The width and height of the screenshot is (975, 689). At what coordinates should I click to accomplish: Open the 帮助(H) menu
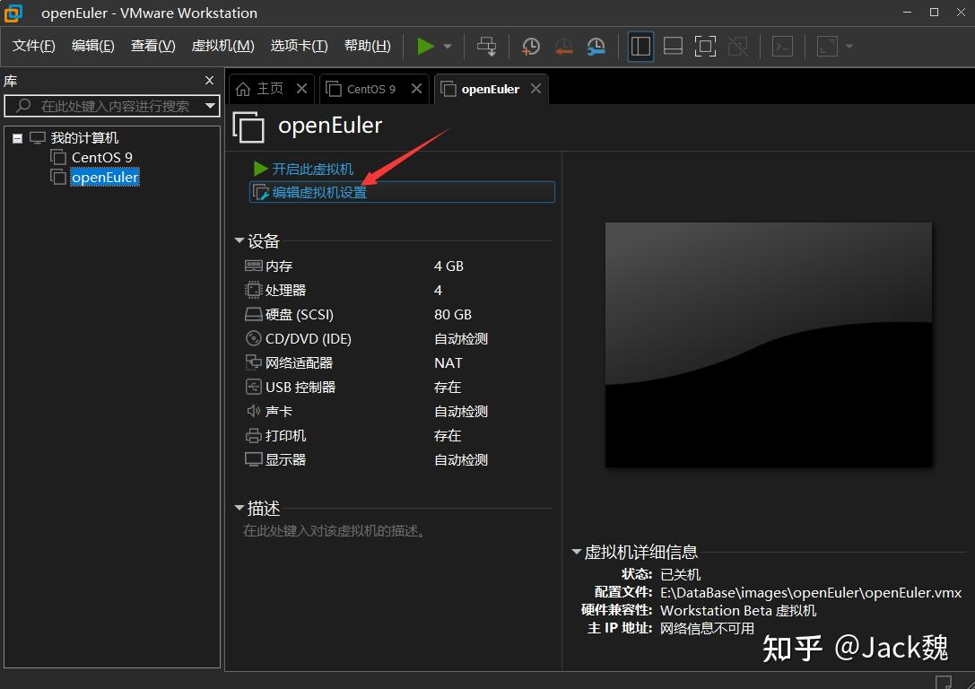tap(367, 44)
